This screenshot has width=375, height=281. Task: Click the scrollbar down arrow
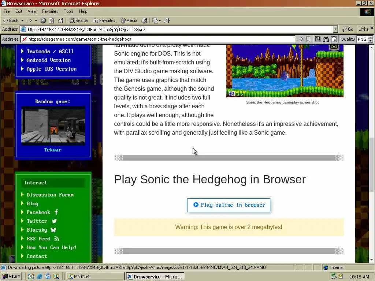(371, 260)
